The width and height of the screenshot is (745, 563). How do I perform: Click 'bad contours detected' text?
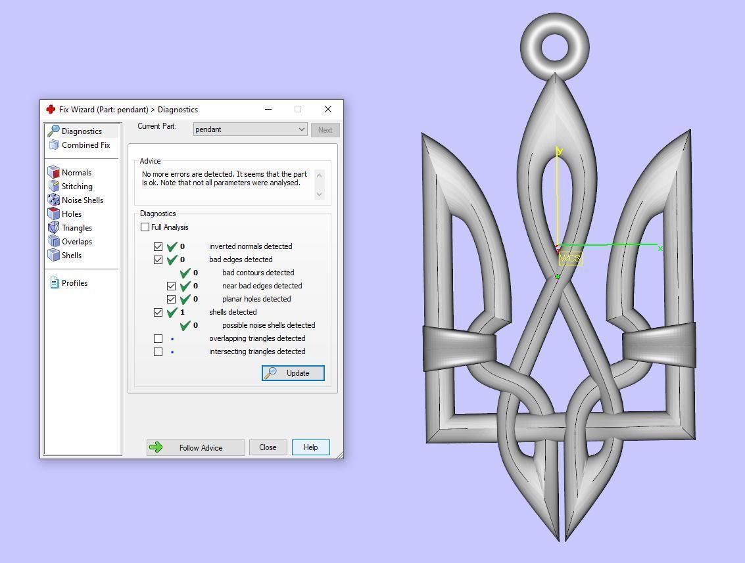[258, 273]
